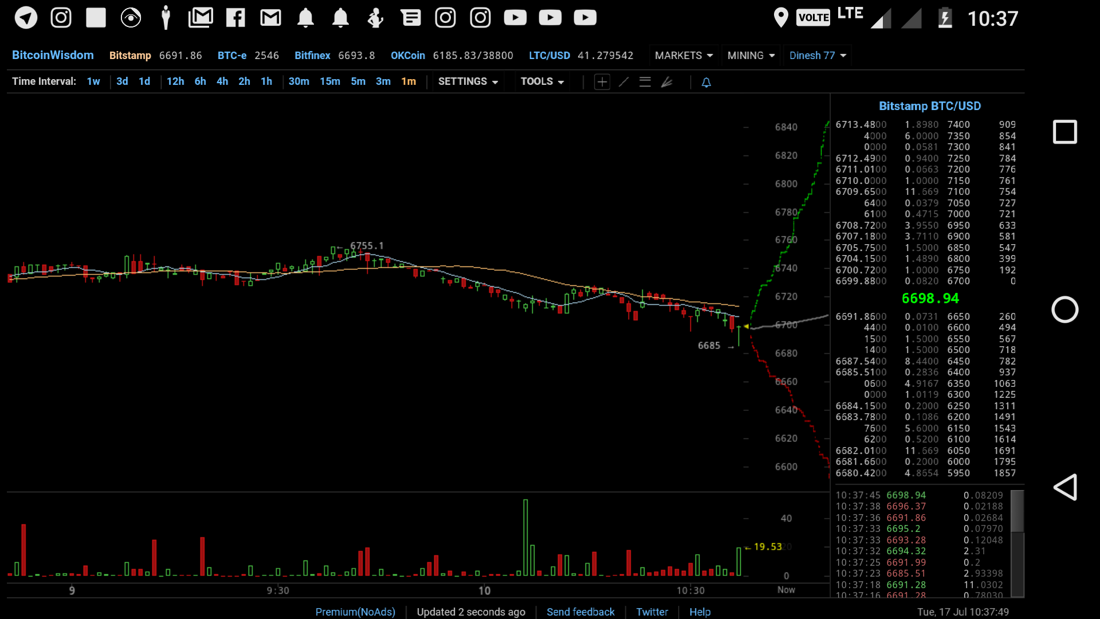
Task: Open the SETTINGS dropdown
Action: [x=467, y=81]
